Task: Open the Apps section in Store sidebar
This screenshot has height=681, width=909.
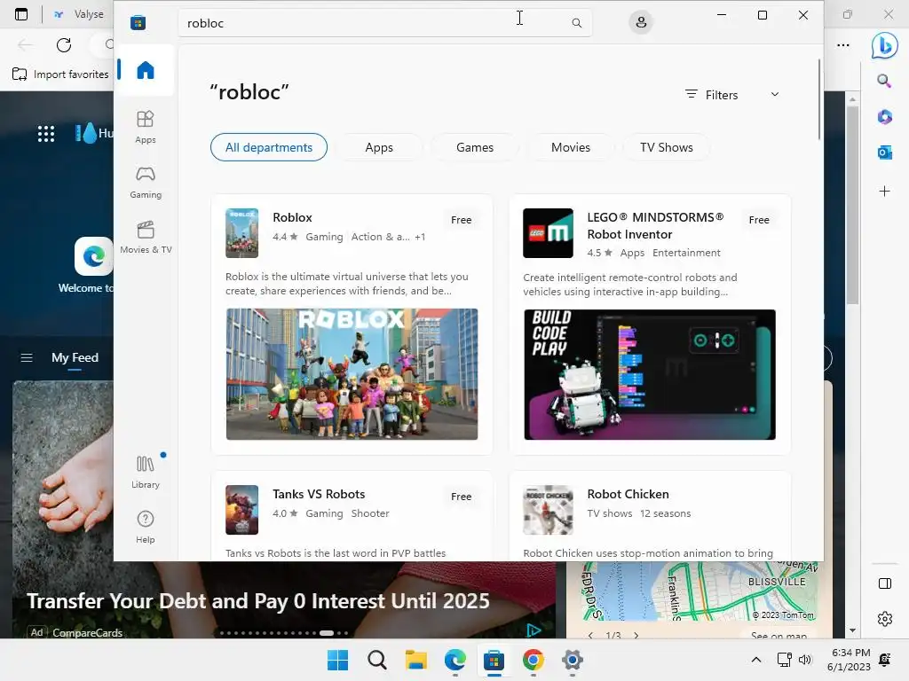Action: point(145,128)
